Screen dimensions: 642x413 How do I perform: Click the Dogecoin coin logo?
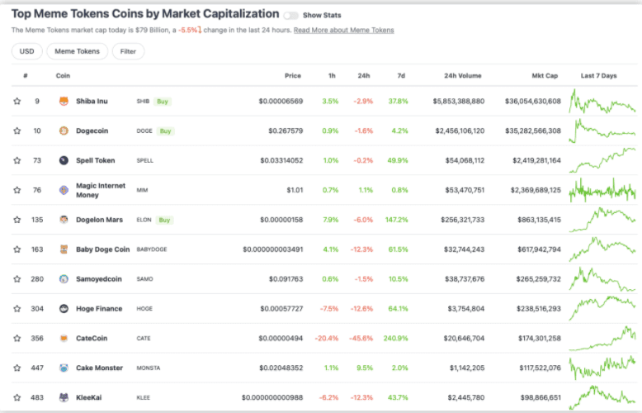pos(64,131)
